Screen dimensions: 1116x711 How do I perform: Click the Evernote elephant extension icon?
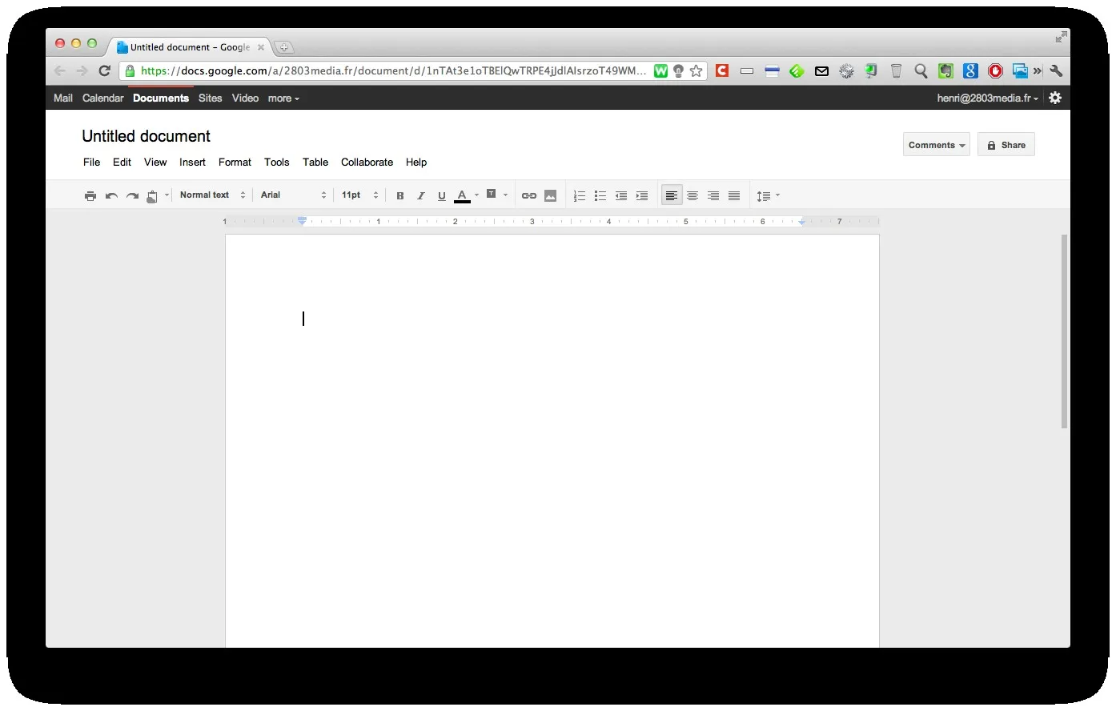(945, 71)
